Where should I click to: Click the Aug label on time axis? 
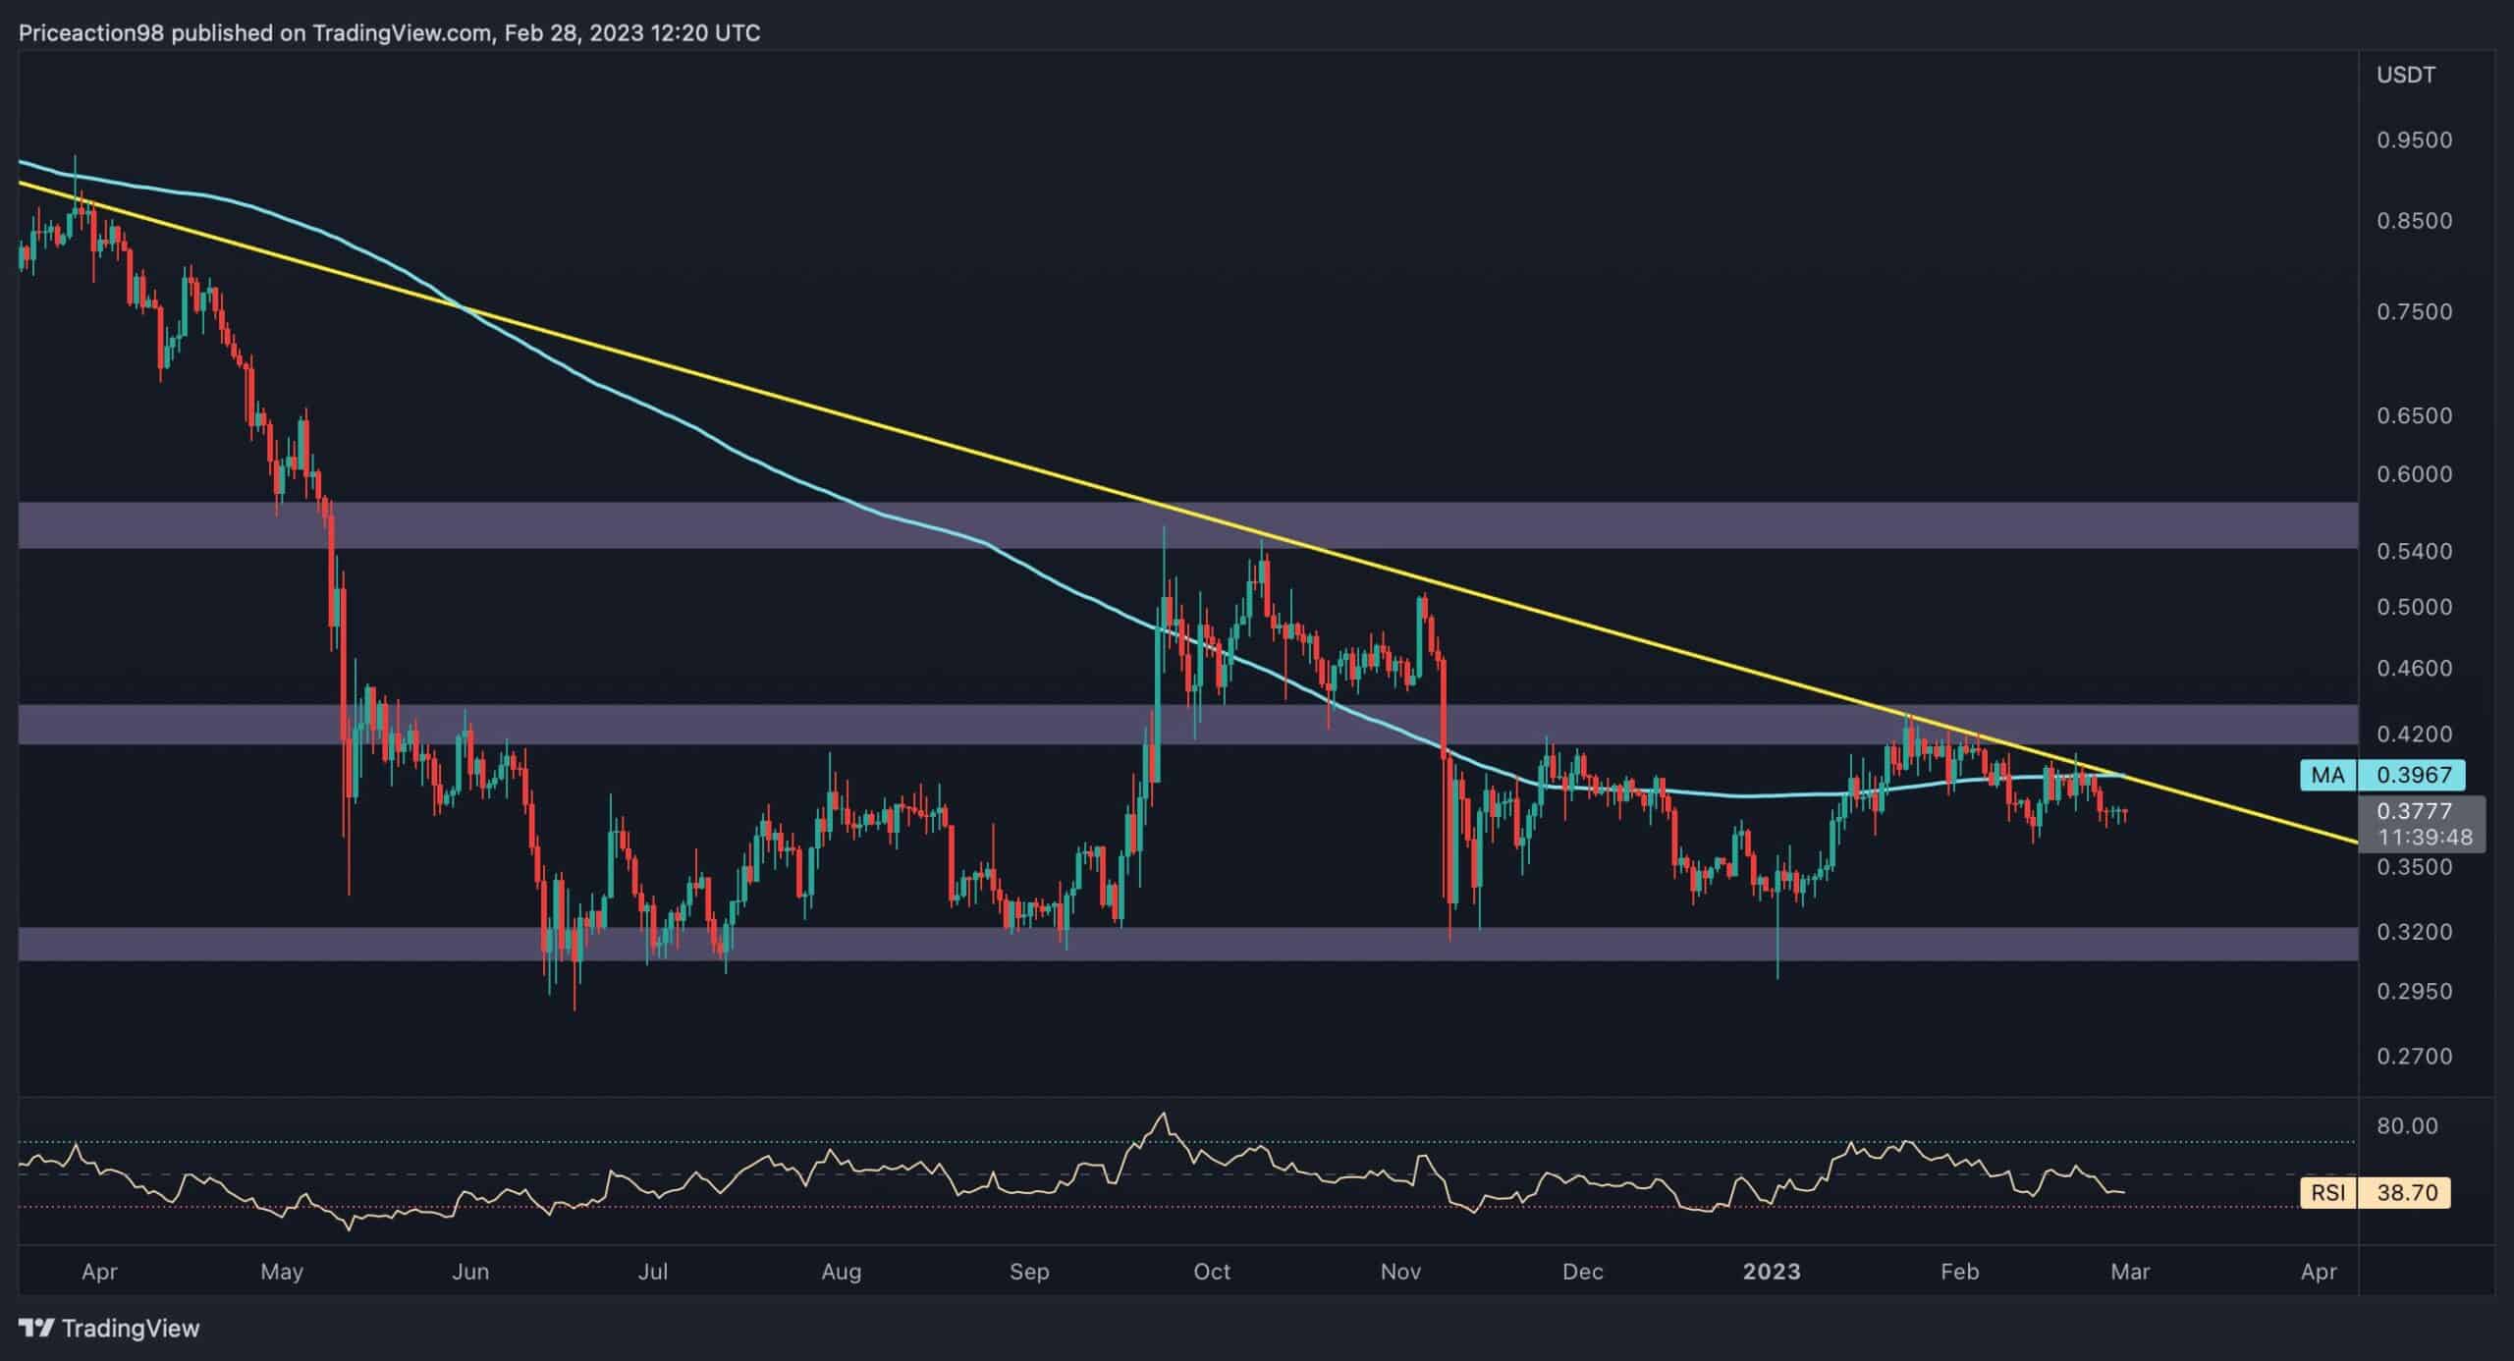842,1272
